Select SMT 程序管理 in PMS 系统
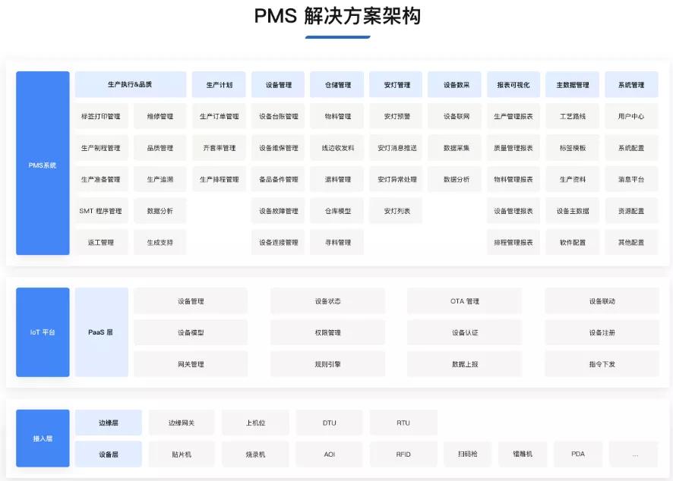 coord(102,210)
